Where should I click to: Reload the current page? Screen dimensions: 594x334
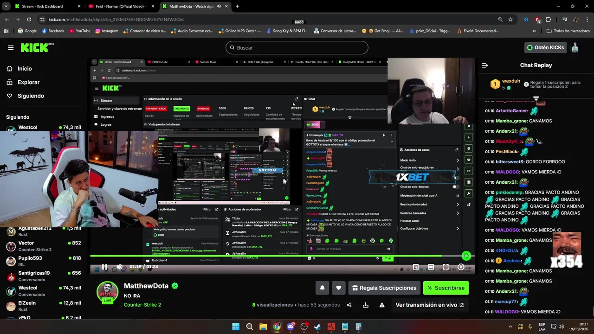click(x=29, y=19)
